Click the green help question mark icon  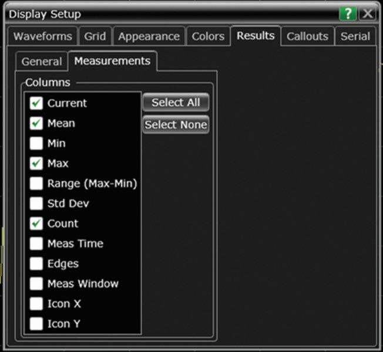point(348,14)
